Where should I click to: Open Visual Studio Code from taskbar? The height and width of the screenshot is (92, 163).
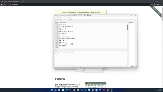tap(85, 90)
